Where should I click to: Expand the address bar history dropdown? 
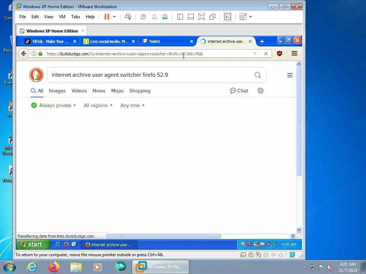(255, 54)
